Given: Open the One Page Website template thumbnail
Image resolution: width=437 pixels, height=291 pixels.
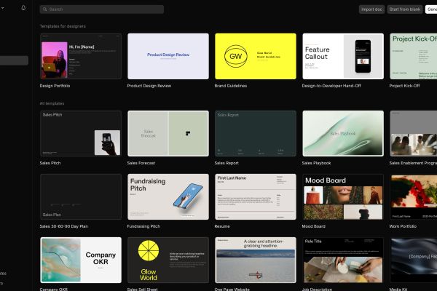Looking at the screenshot, I should [256, 260].
